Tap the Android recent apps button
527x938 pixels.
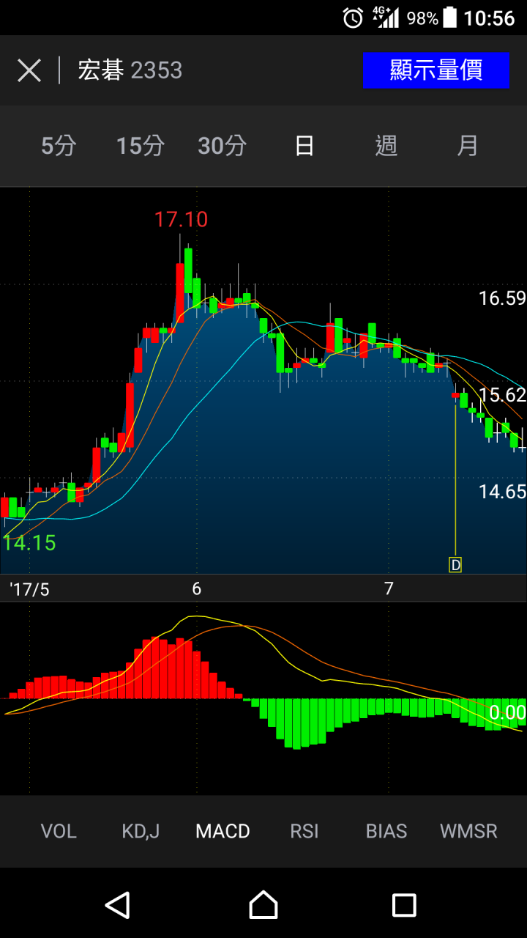pyautogui.click(x=404, y=905)
